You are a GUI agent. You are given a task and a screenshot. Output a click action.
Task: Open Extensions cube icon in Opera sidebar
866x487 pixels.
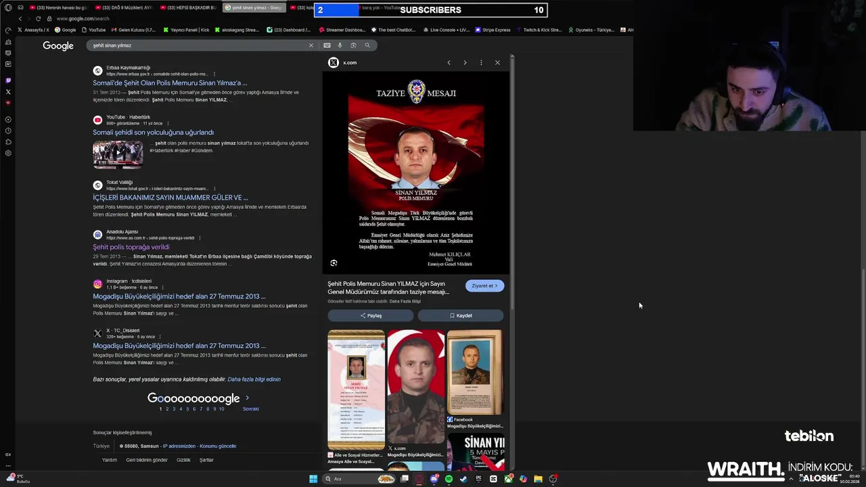8,142
